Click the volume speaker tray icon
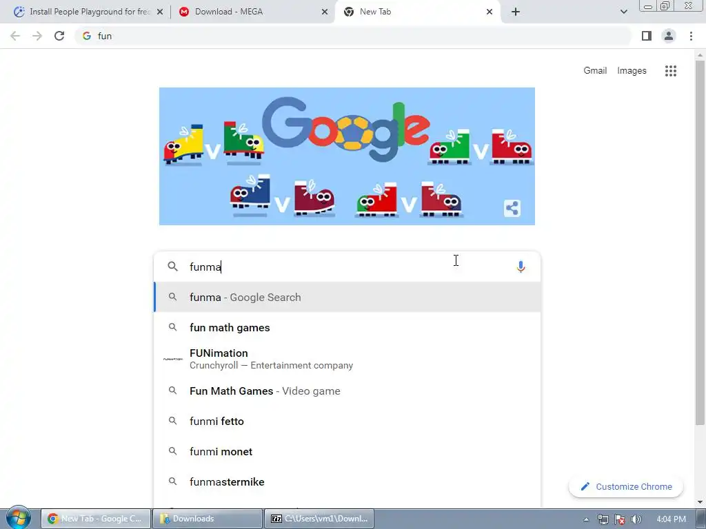The image size is (706, 529). tap(636, 519)
